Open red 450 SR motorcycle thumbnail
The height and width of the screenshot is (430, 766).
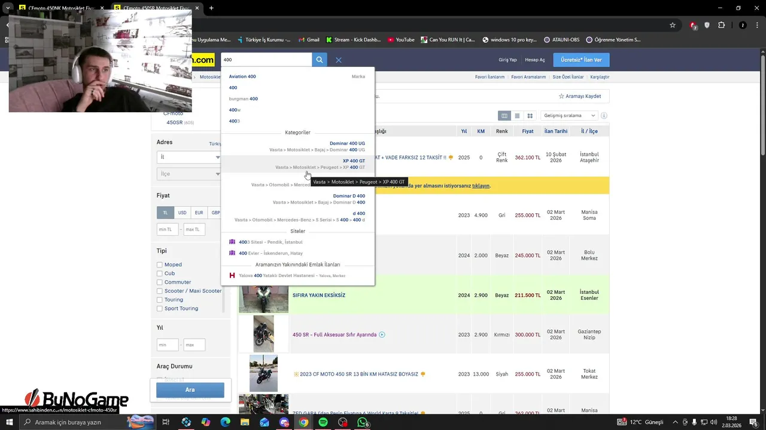(263, 334)
